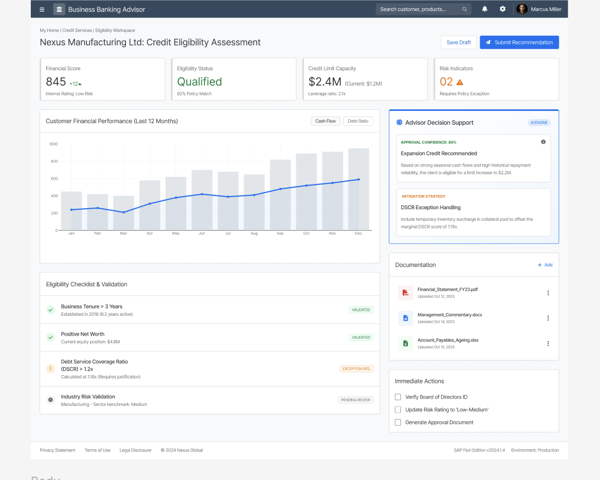Click the September bar in chart
The height and width of the screenshot is (480, 600).
280,195
